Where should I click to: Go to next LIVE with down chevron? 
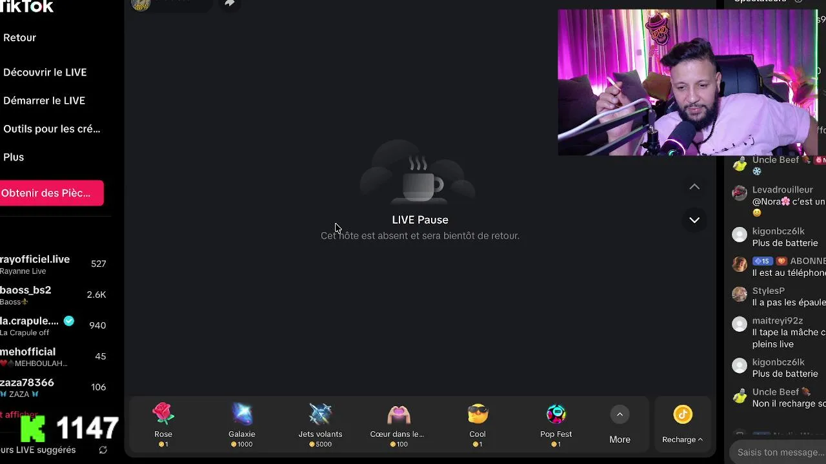click(x=694, y=220)
